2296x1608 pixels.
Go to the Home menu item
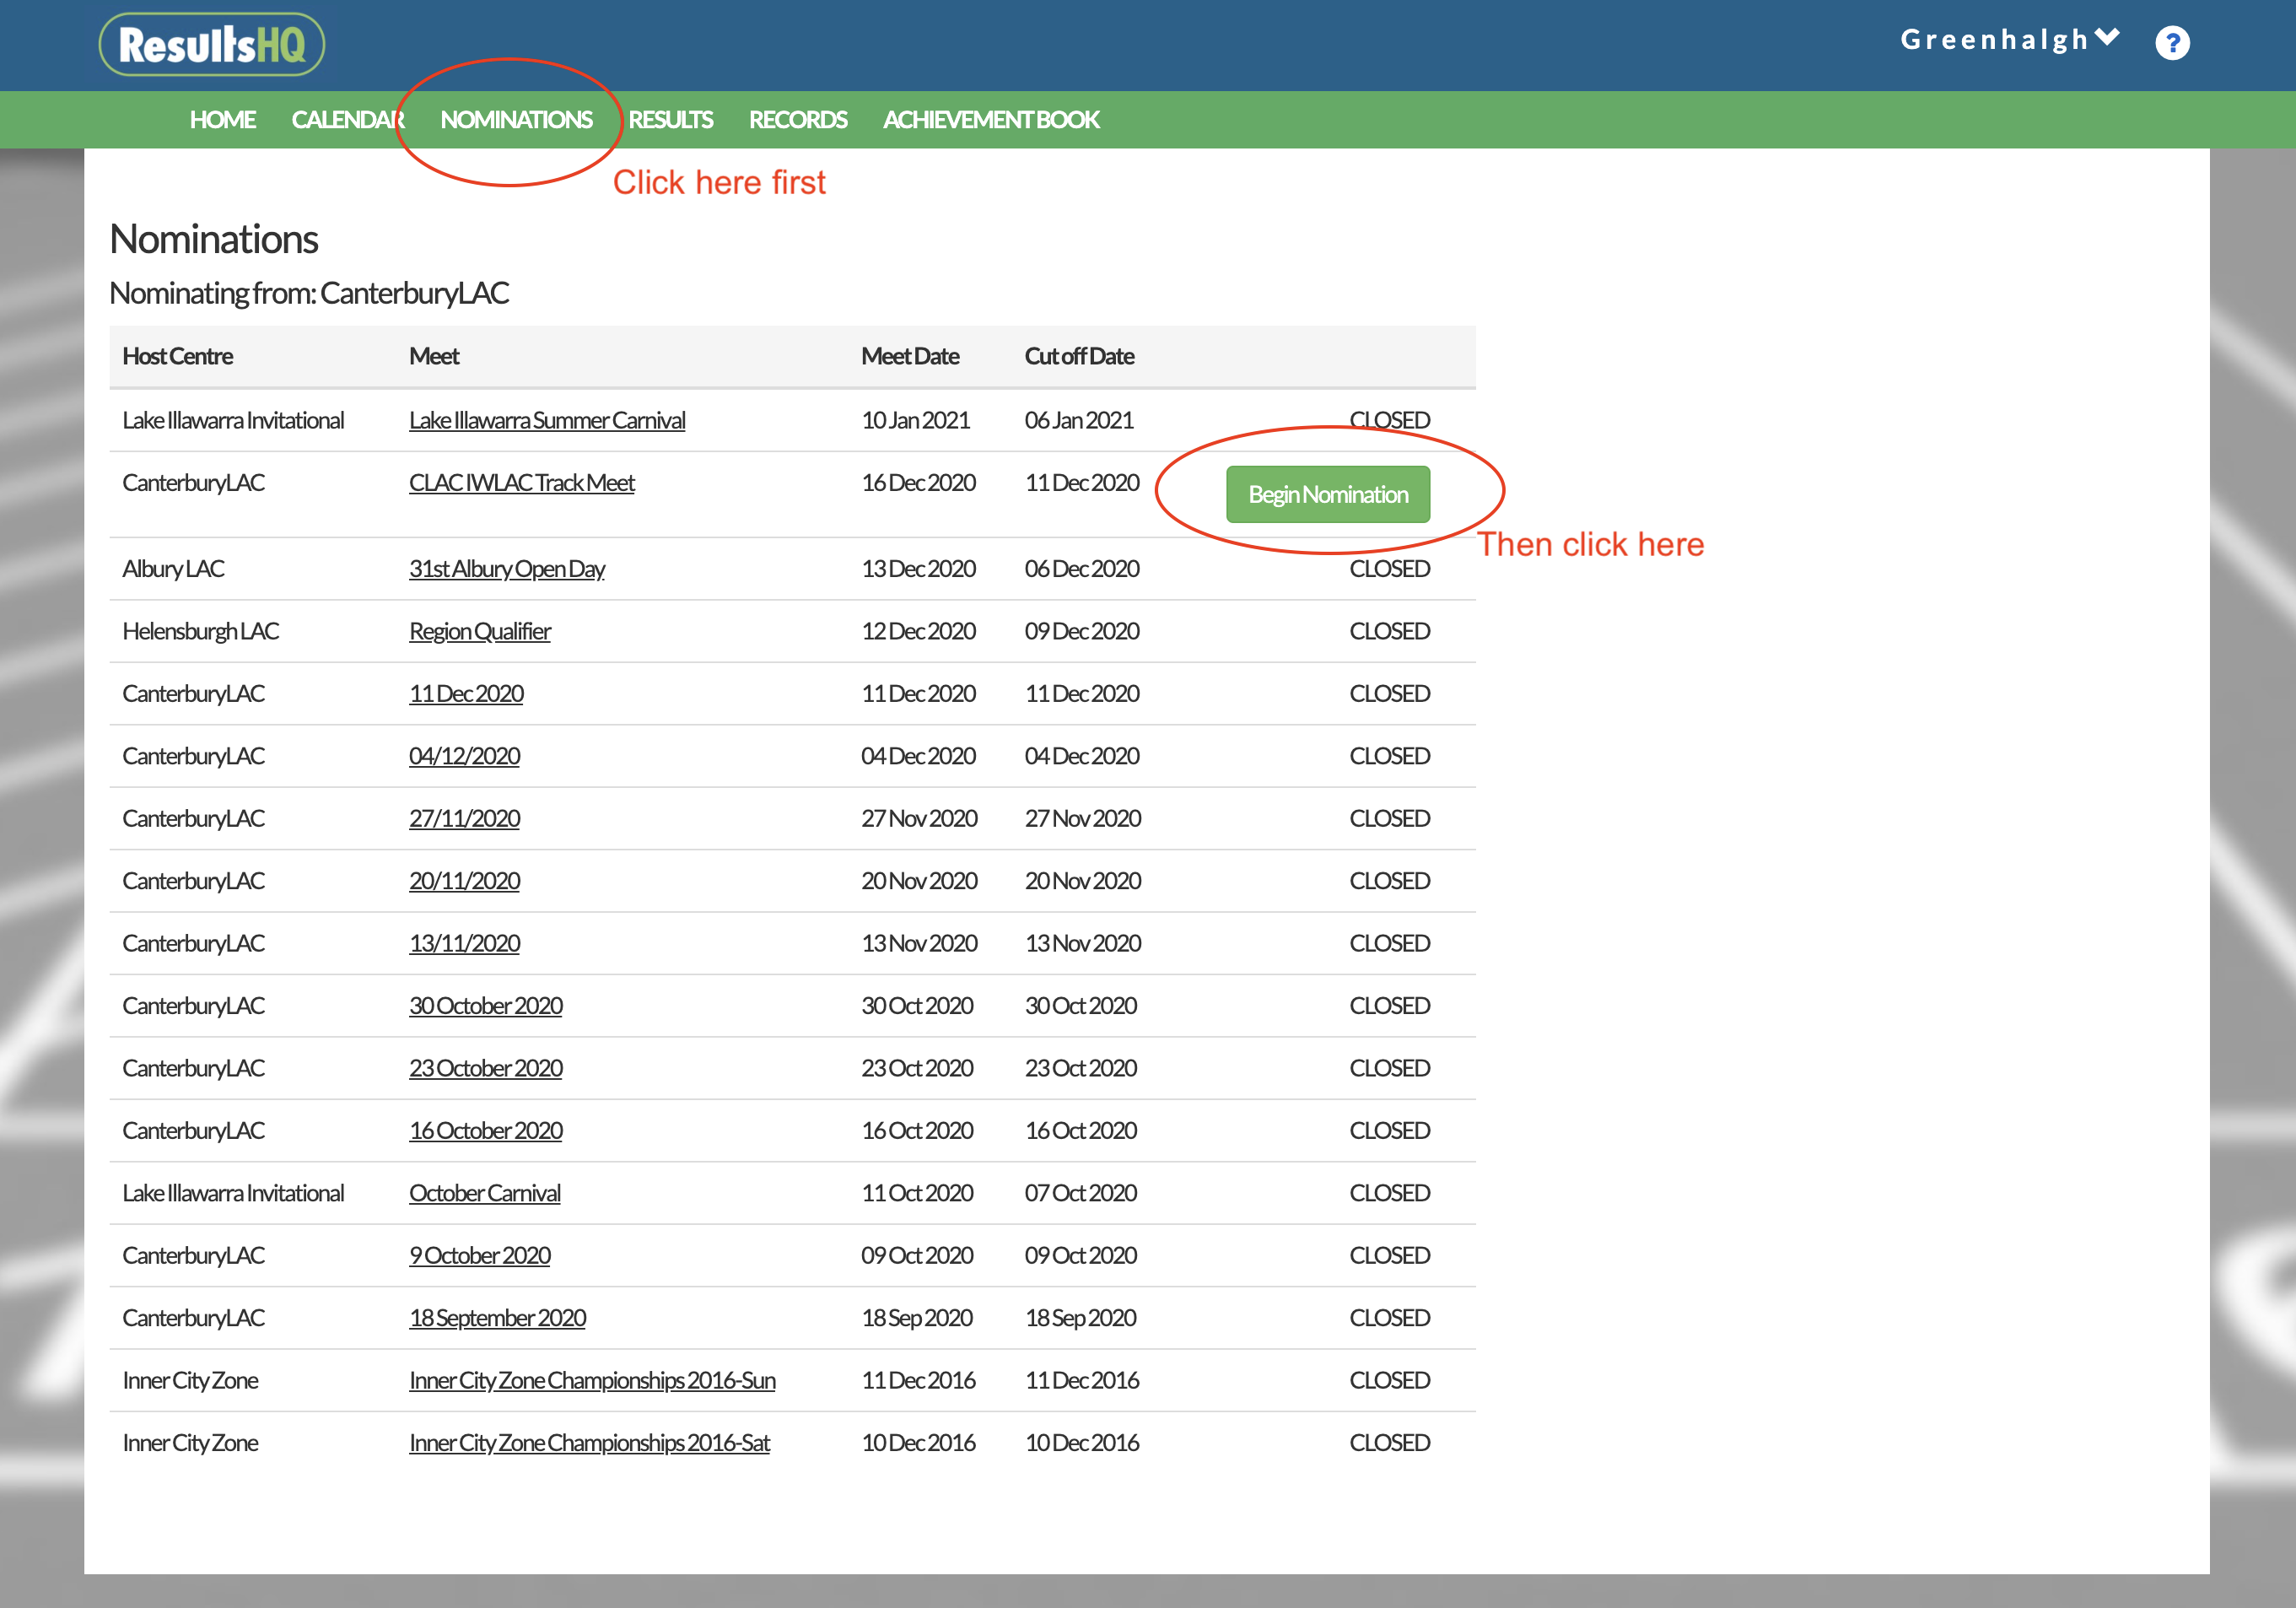tap(223, 120)
